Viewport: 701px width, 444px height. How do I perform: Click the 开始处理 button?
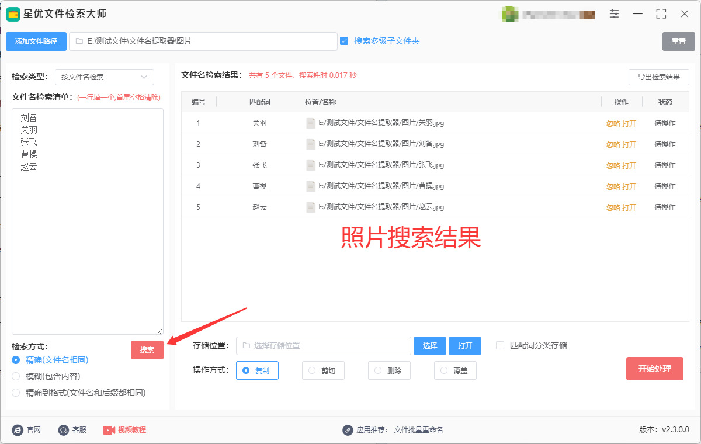click(x=655, y=369)
